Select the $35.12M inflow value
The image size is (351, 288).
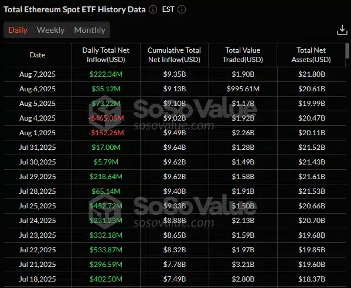point(106,89)
